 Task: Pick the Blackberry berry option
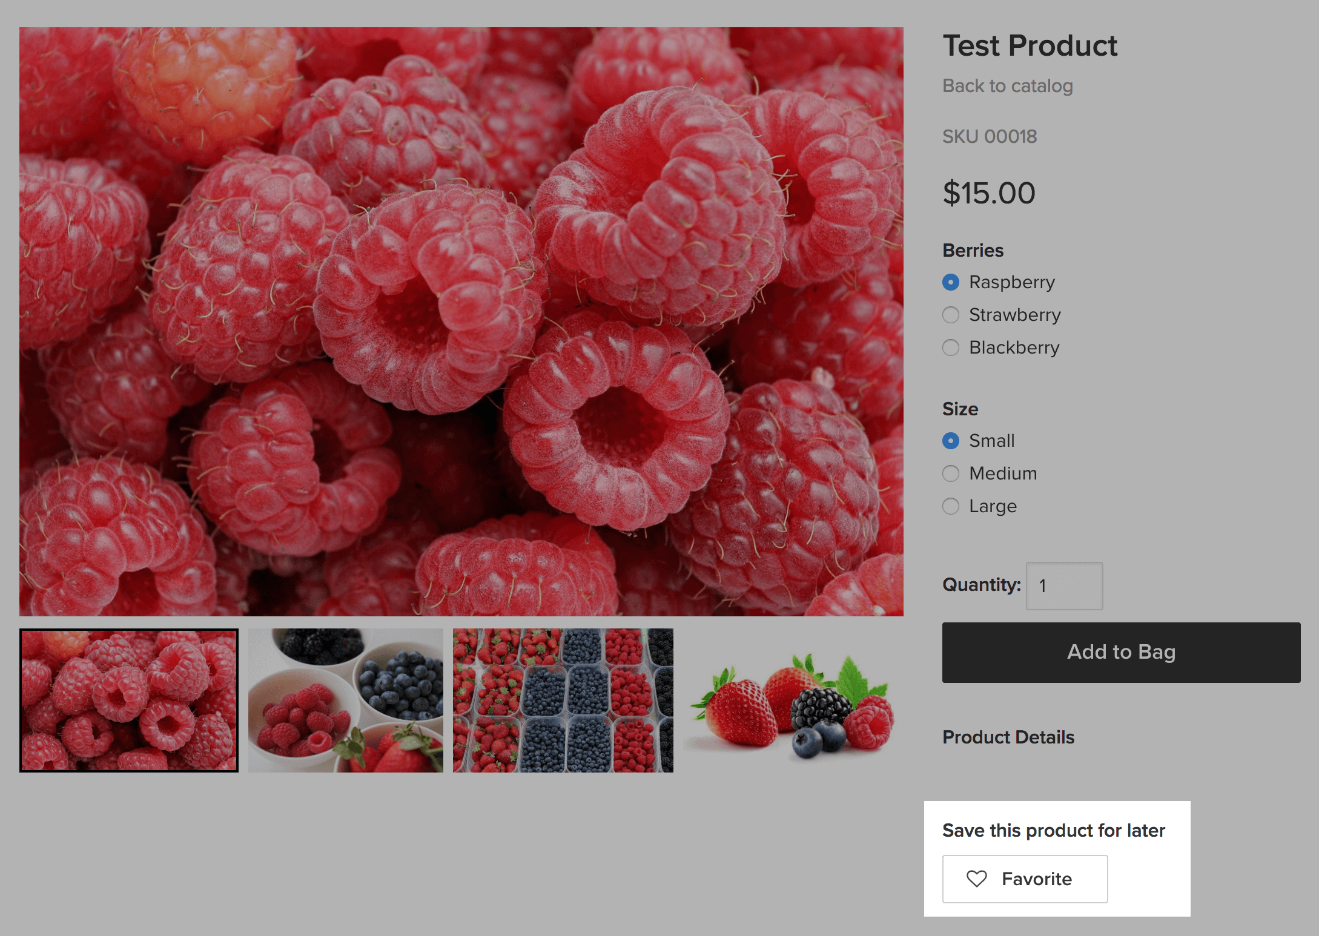[951, 348]
